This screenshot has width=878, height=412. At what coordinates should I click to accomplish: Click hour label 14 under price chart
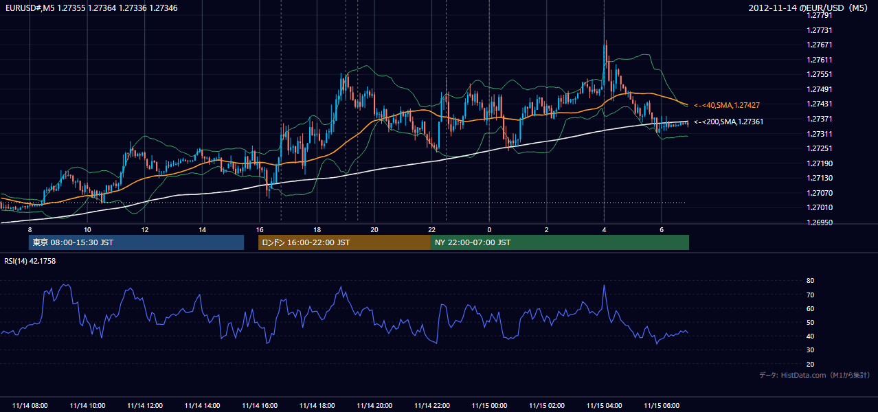point(202,229)
